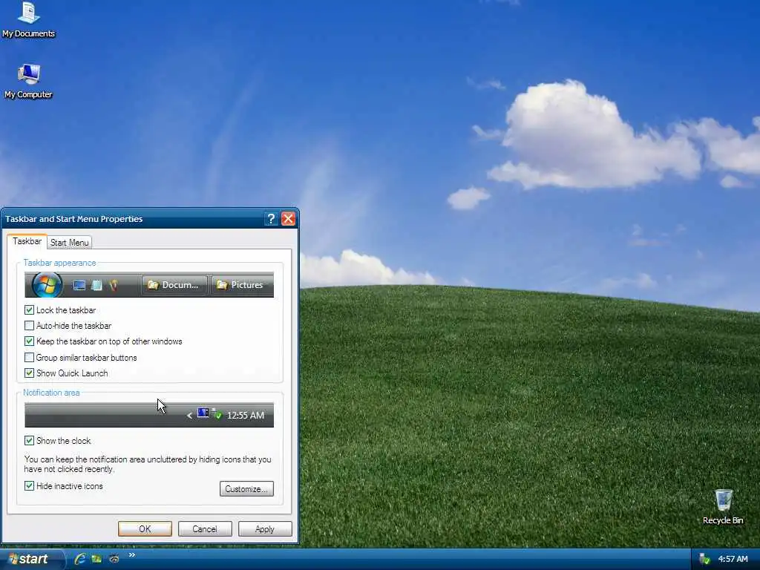The width and height of the screenshot is (760, 570).
Task: Click the taskbar clock showing 4:57 AM
Action: pos(733,560)
